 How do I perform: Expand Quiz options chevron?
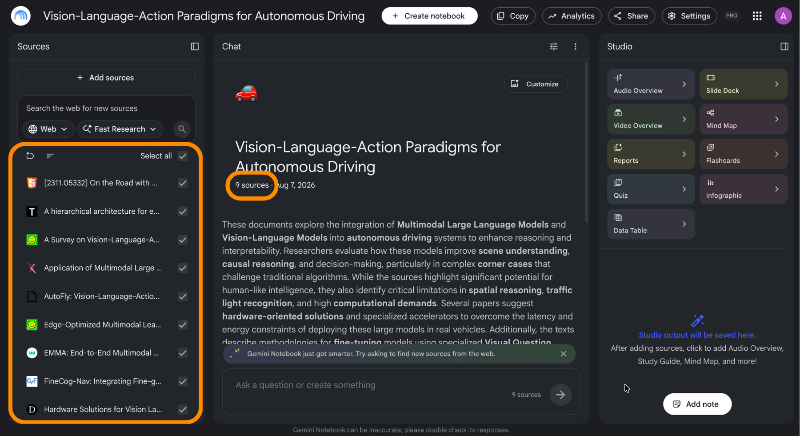[x=684, y=189]
